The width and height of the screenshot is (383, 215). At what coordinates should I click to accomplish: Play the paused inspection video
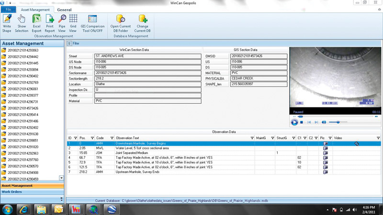coord(294,122)
